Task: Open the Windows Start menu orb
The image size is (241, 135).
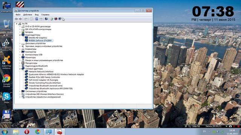Action: coord(5,132)
